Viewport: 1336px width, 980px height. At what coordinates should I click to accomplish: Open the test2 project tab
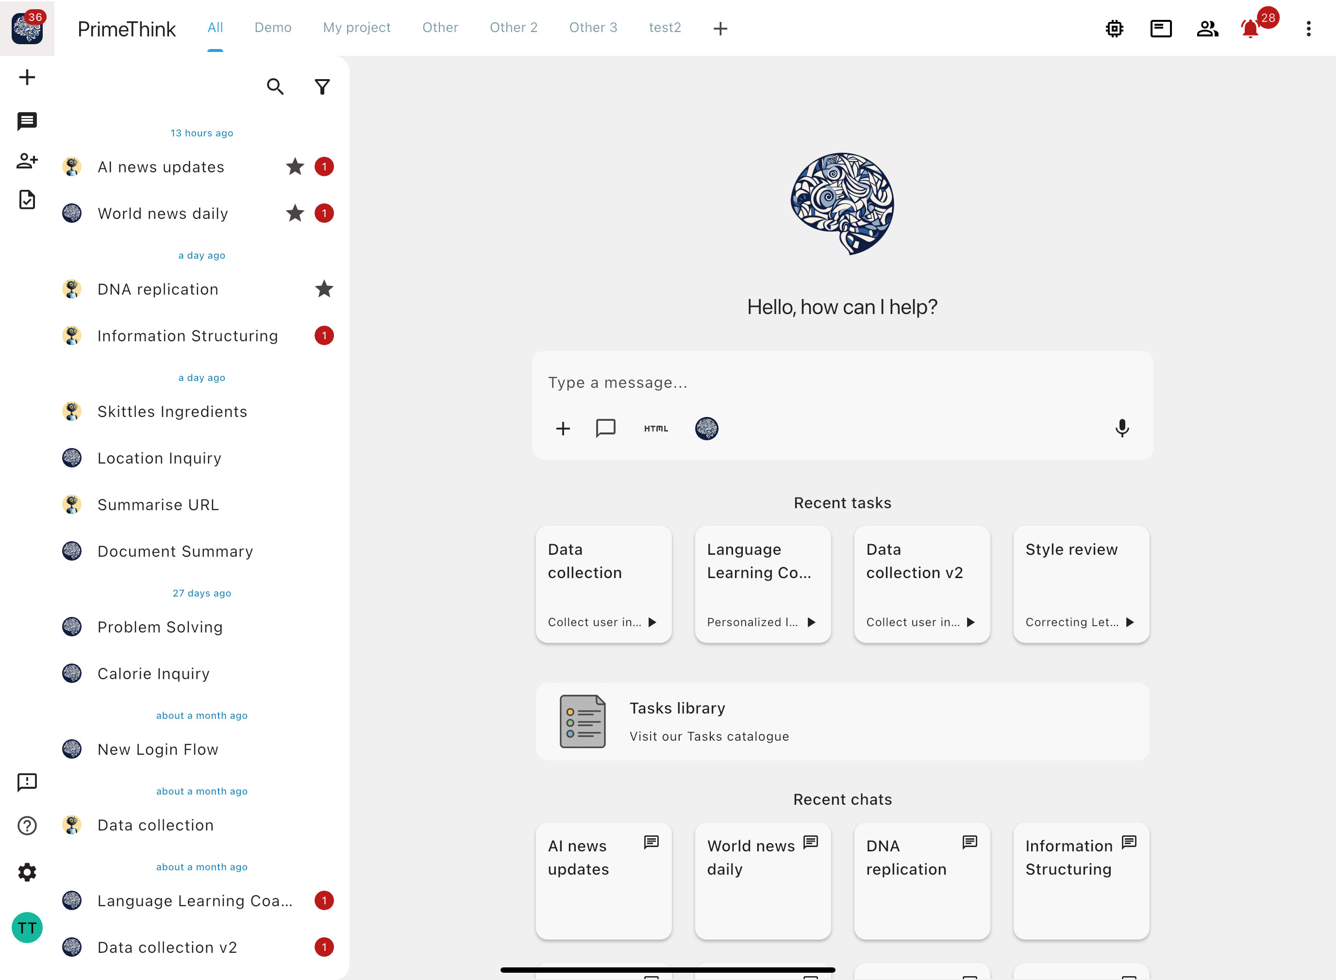[x=665, y=27]
